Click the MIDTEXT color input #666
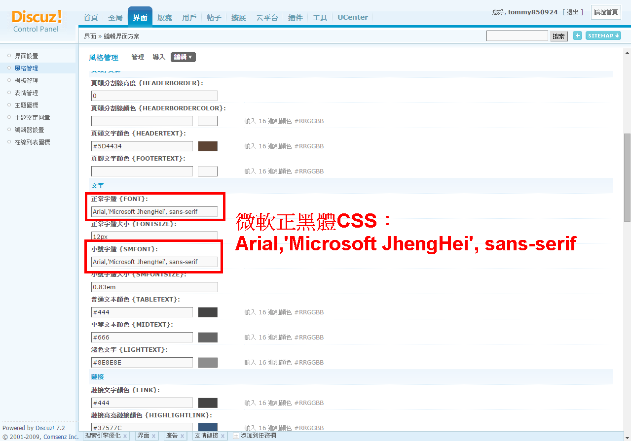631x441 pixels. pyautogui.click(x=142, y=337)
